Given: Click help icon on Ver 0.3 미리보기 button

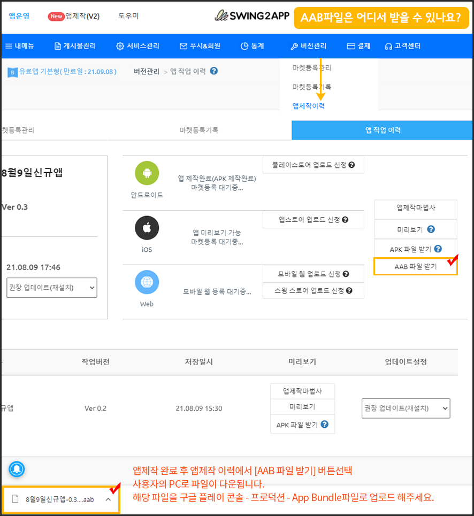Looking at the screenshot, I should [431, 229].
